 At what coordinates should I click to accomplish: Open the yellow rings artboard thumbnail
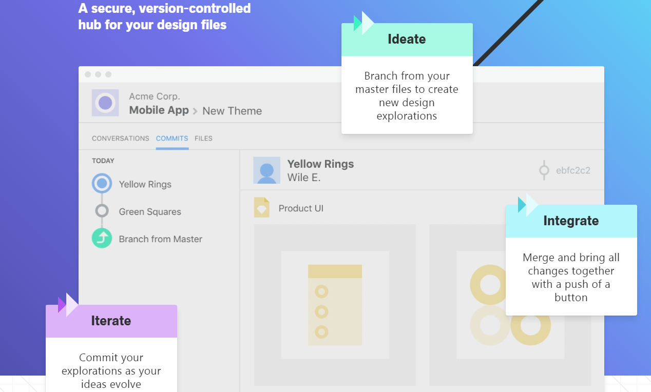510,305
